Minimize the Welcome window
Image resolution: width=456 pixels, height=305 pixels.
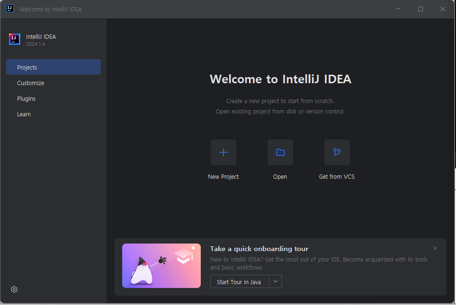tap(398, 9)
